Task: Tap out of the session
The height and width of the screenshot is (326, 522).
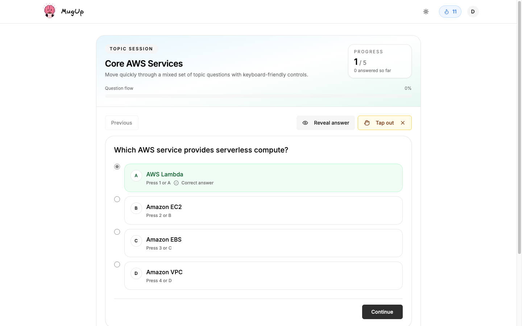Action: 385,123
